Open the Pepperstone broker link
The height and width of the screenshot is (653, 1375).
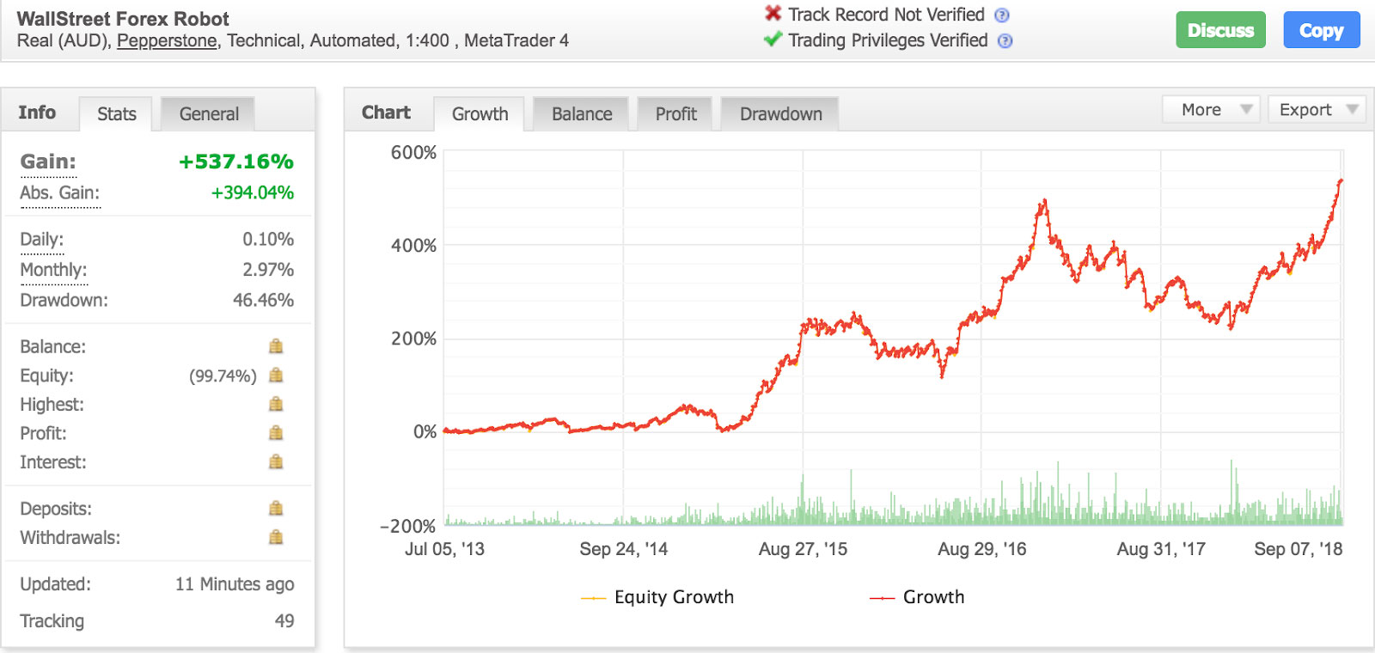coord(167,40)
